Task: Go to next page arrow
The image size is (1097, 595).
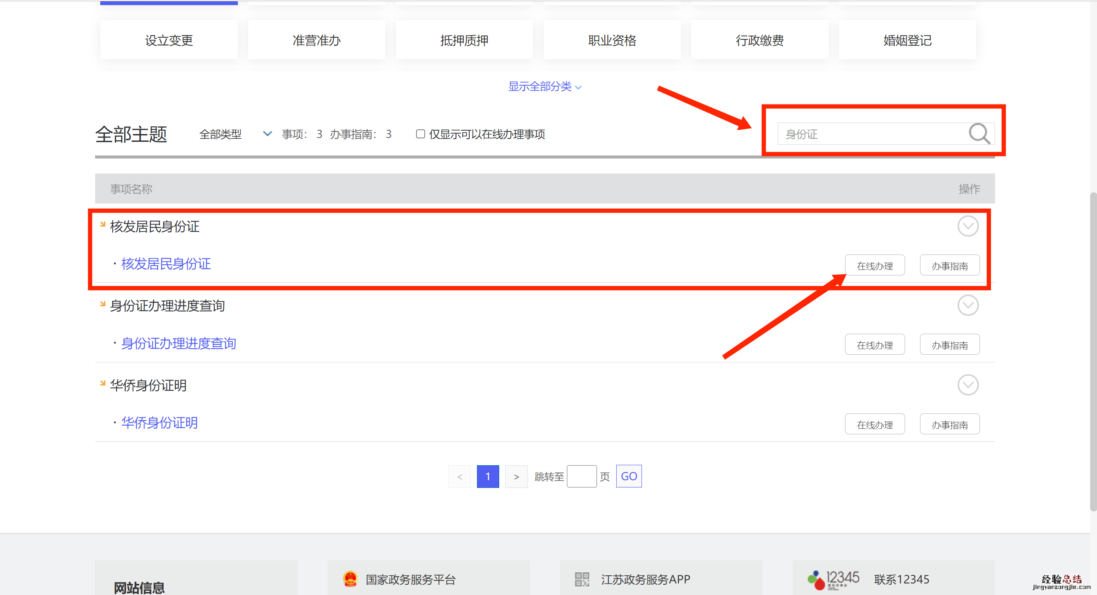Action: (516, 476)
